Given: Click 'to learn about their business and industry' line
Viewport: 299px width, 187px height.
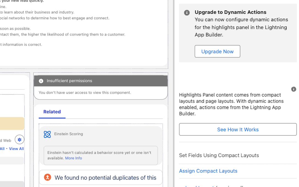Looking at the screenshot, I should click(x=37, y=12).
